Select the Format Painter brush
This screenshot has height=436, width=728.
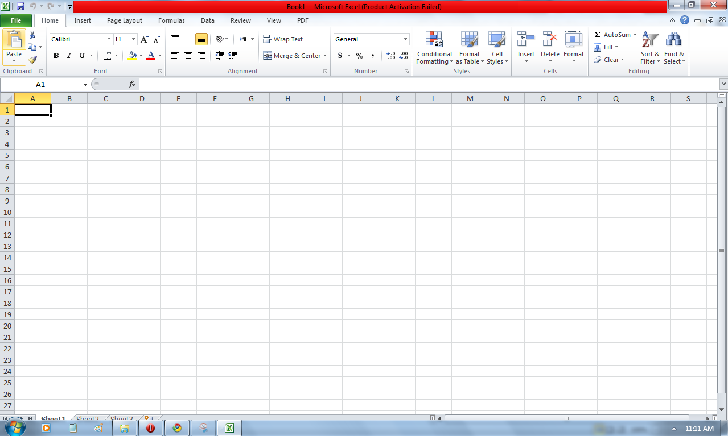pyautogui.click(x=32, y=59)
